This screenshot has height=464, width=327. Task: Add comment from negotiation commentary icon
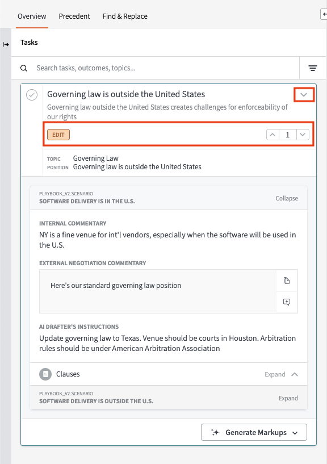(x=287, y=302)
